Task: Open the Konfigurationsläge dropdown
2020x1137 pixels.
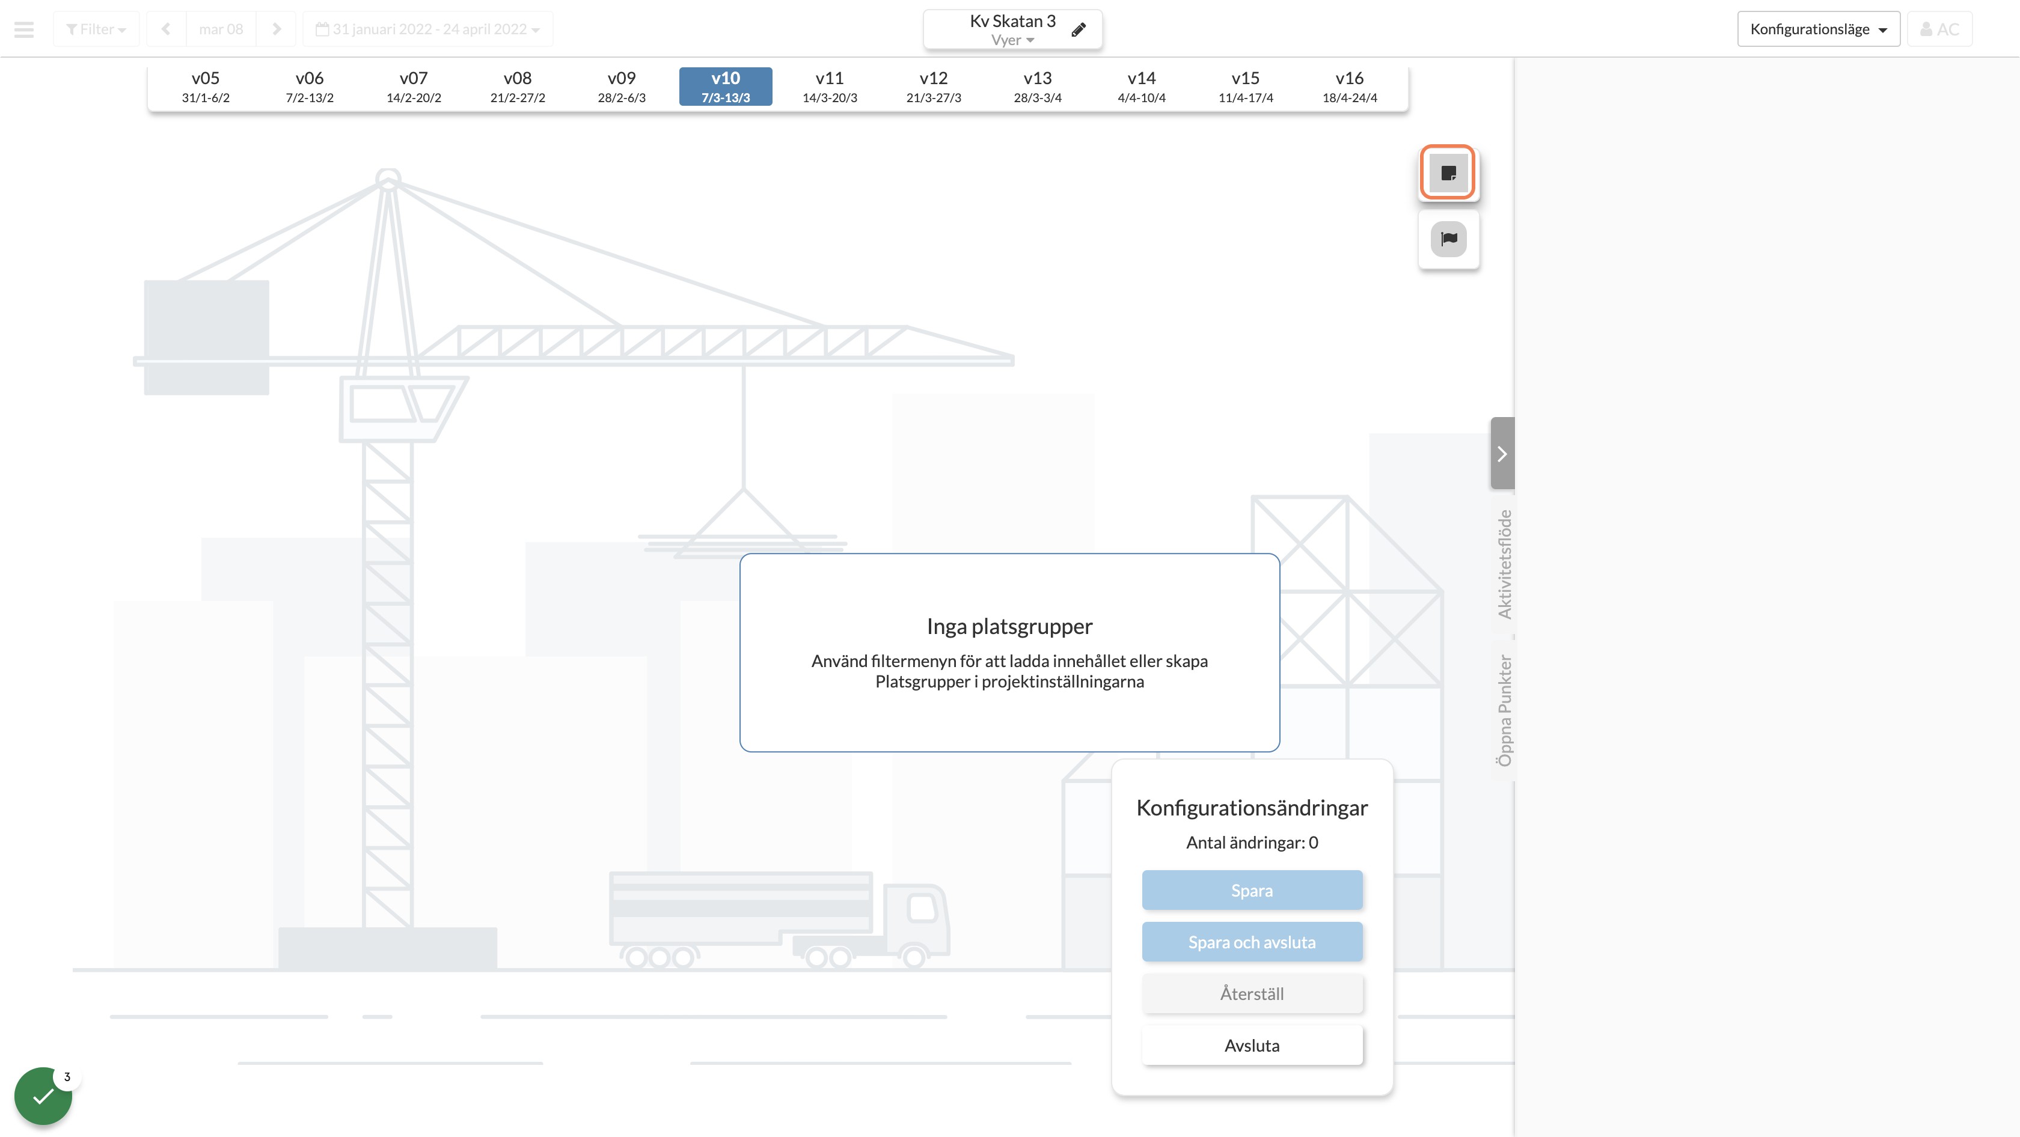Action: coord(1819,29)
